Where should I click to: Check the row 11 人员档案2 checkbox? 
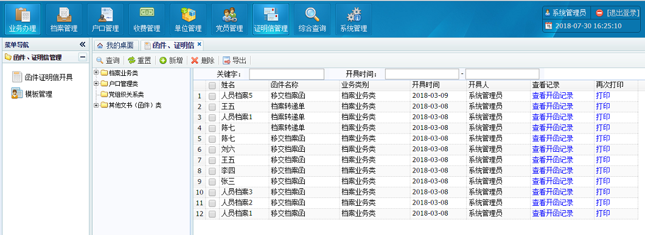point(212,203)
